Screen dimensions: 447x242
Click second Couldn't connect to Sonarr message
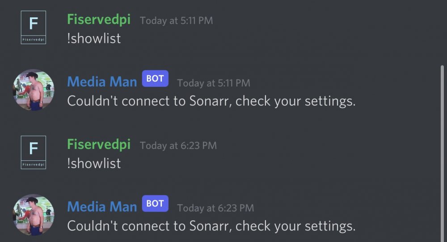(211, 226)
